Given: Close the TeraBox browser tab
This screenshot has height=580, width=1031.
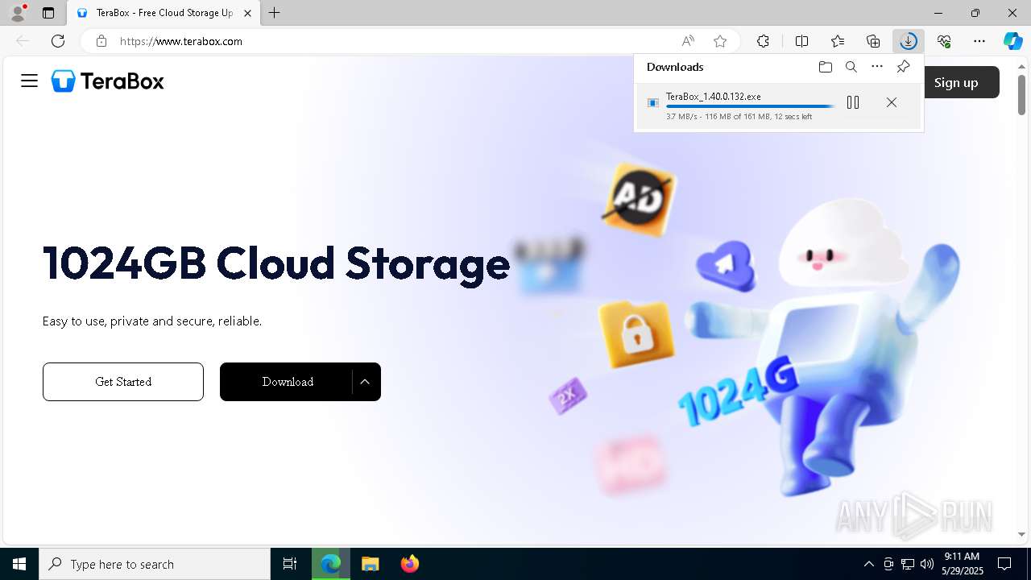Looking at the screenshot, I should pyautogui.click(x=247, y=13).
